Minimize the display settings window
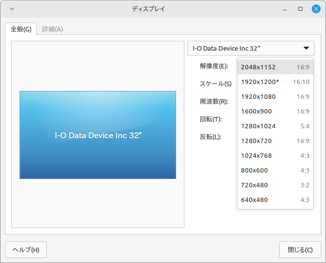 click(x=285, y=9)
